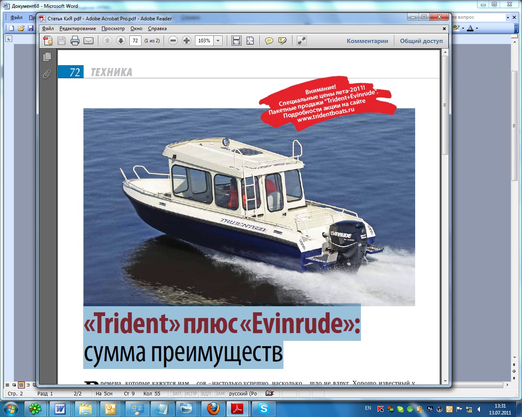
Task: Open the Справка menu
Action: tap(157, 29)
